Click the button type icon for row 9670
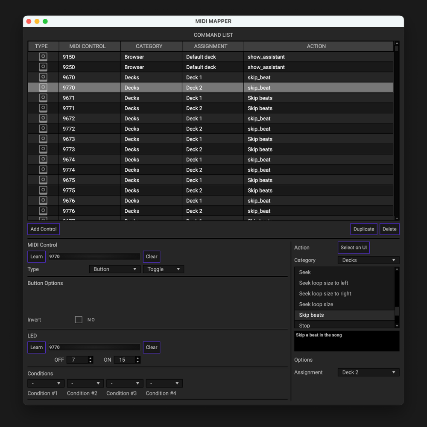 (43, 77)
